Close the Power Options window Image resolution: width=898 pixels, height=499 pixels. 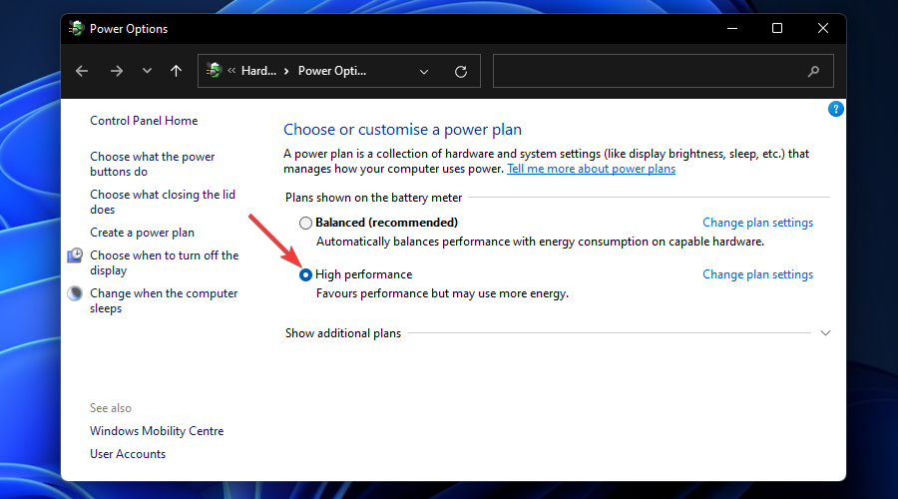pos(823,28)
